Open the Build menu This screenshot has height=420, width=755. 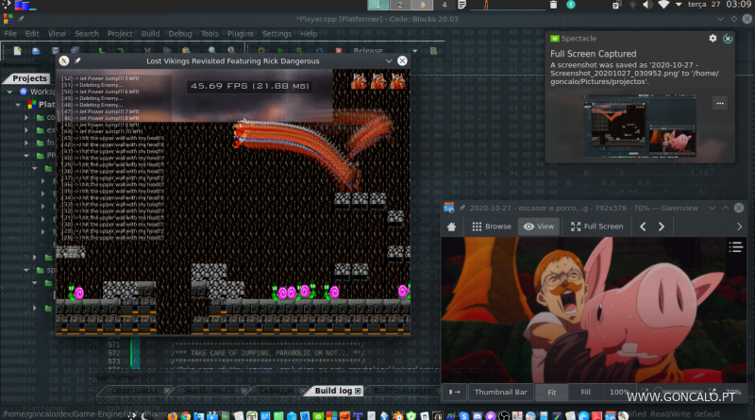click(x=150, y=34)
